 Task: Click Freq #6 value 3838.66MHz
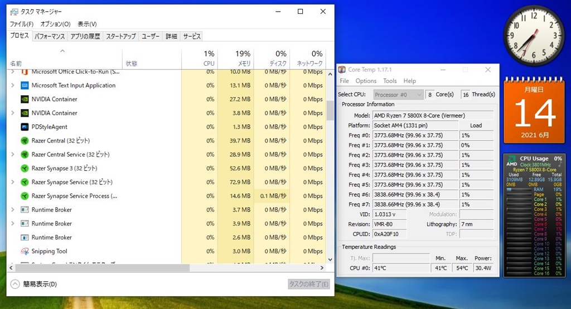tap(415, 194)
